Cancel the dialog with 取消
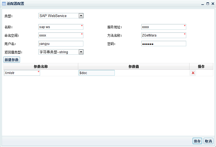This screenshot has height=147, width=216. pos(208,141)
